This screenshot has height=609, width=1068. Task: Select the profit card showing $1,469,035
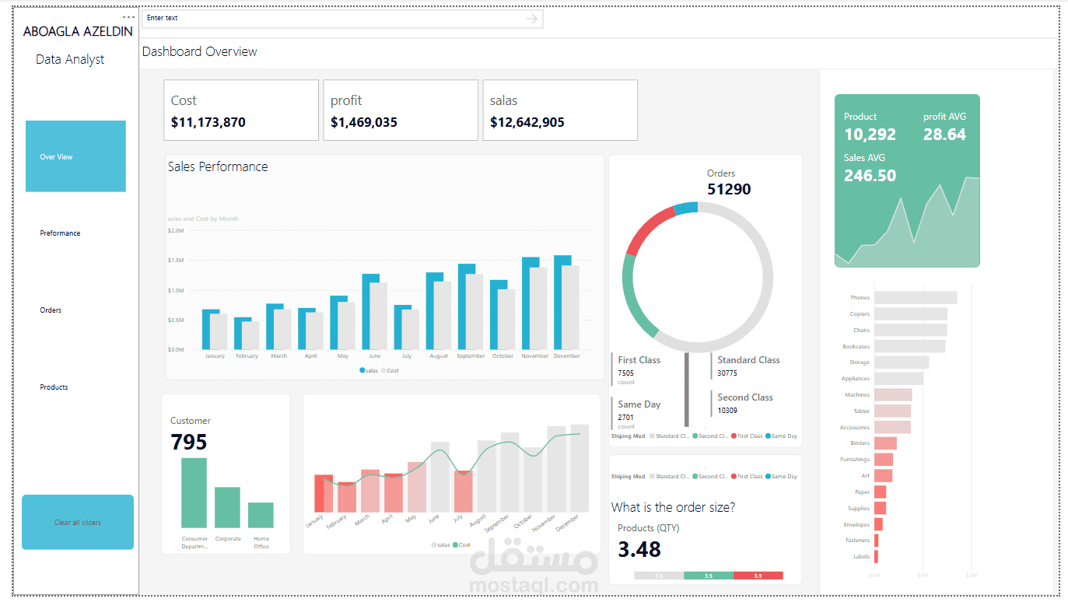pyautogui.click(x=401, y=110)
